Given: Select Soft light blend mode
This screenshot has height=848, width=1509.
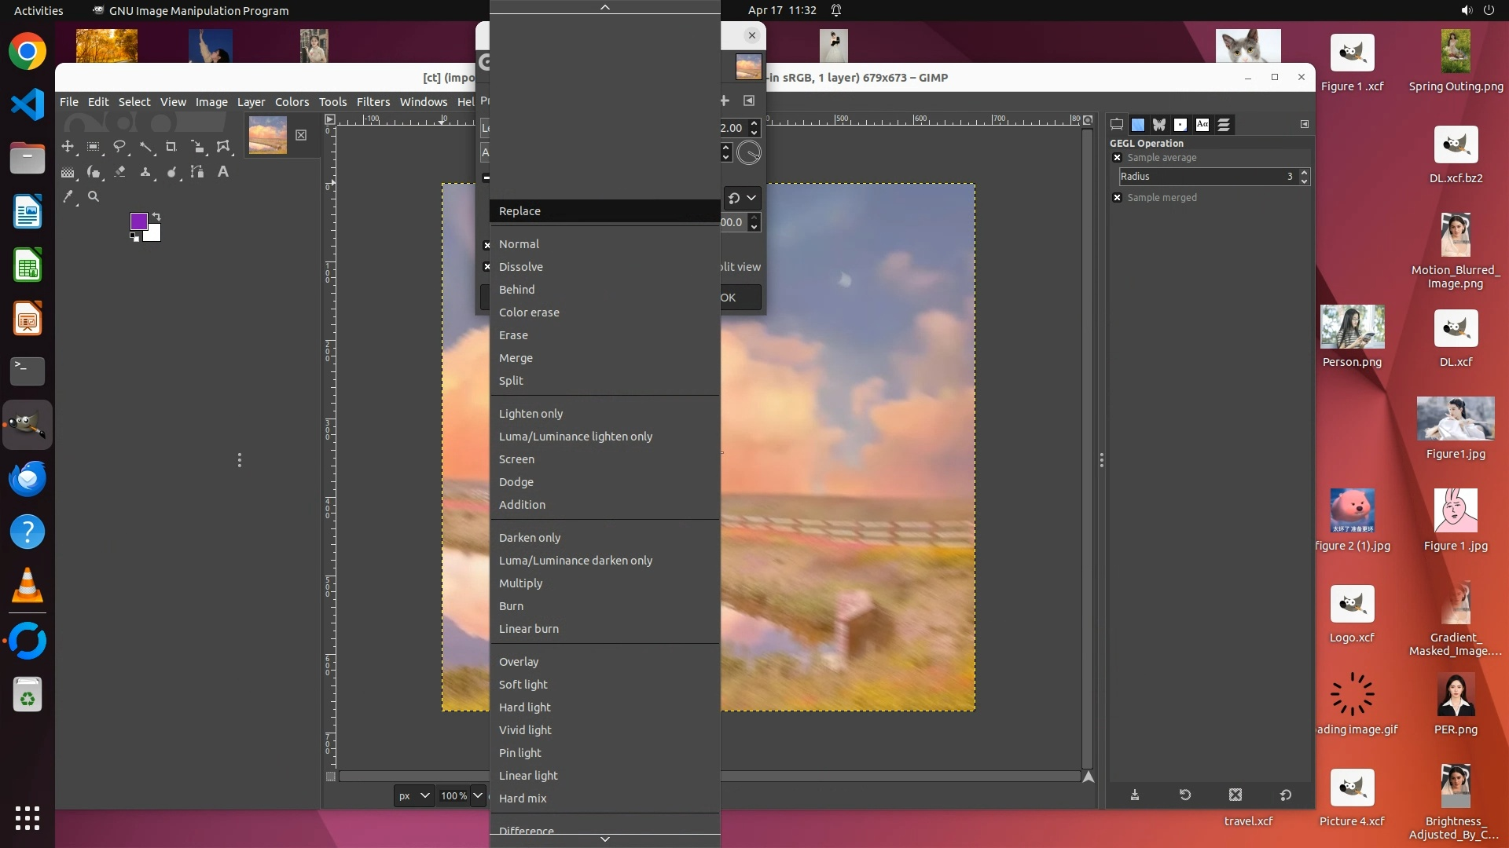Looking at the screenshot, I should click(523, 685).
